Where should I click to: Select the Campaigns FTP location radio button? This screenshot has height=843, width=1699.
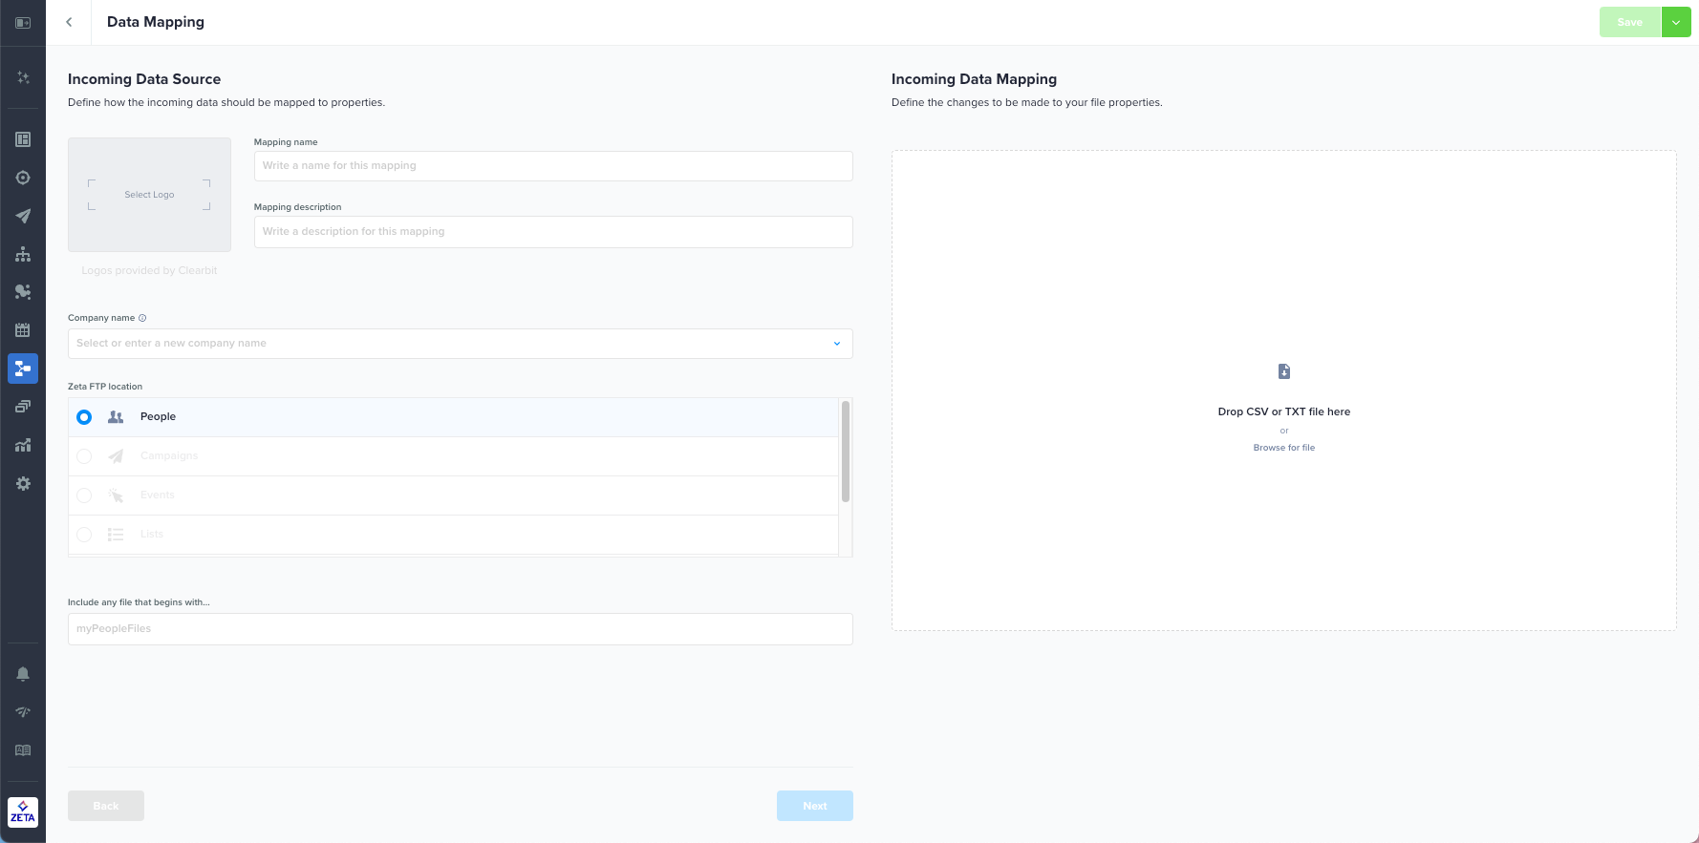[84, 456]
